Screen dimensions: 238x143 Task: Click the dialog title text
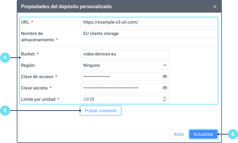[66, 7]
